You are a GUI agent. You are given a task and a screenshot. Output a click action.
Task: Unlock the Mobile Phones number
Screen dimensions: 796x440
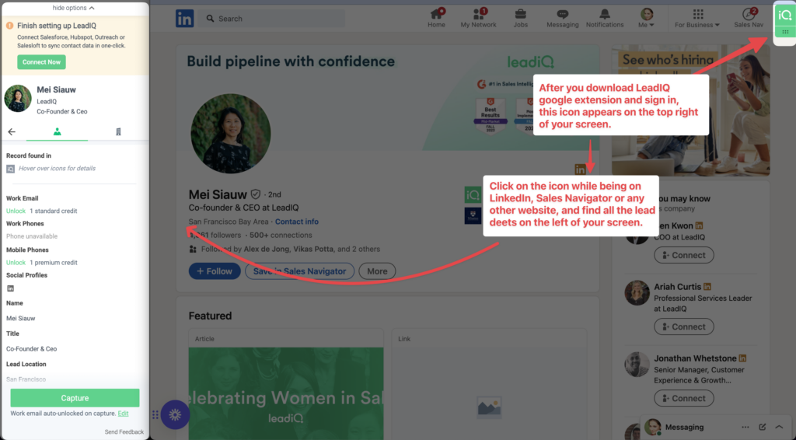16,263
